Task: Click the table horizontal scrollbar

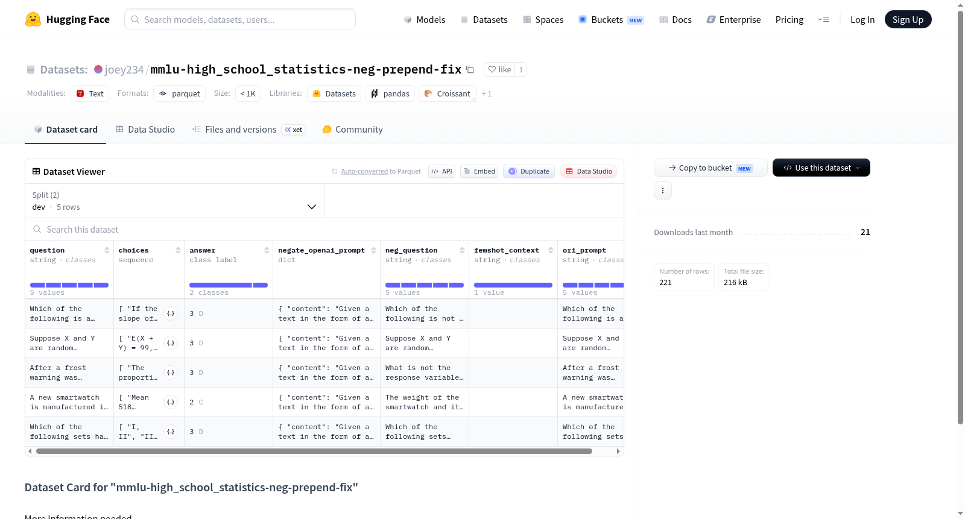Action: [314, 451]
